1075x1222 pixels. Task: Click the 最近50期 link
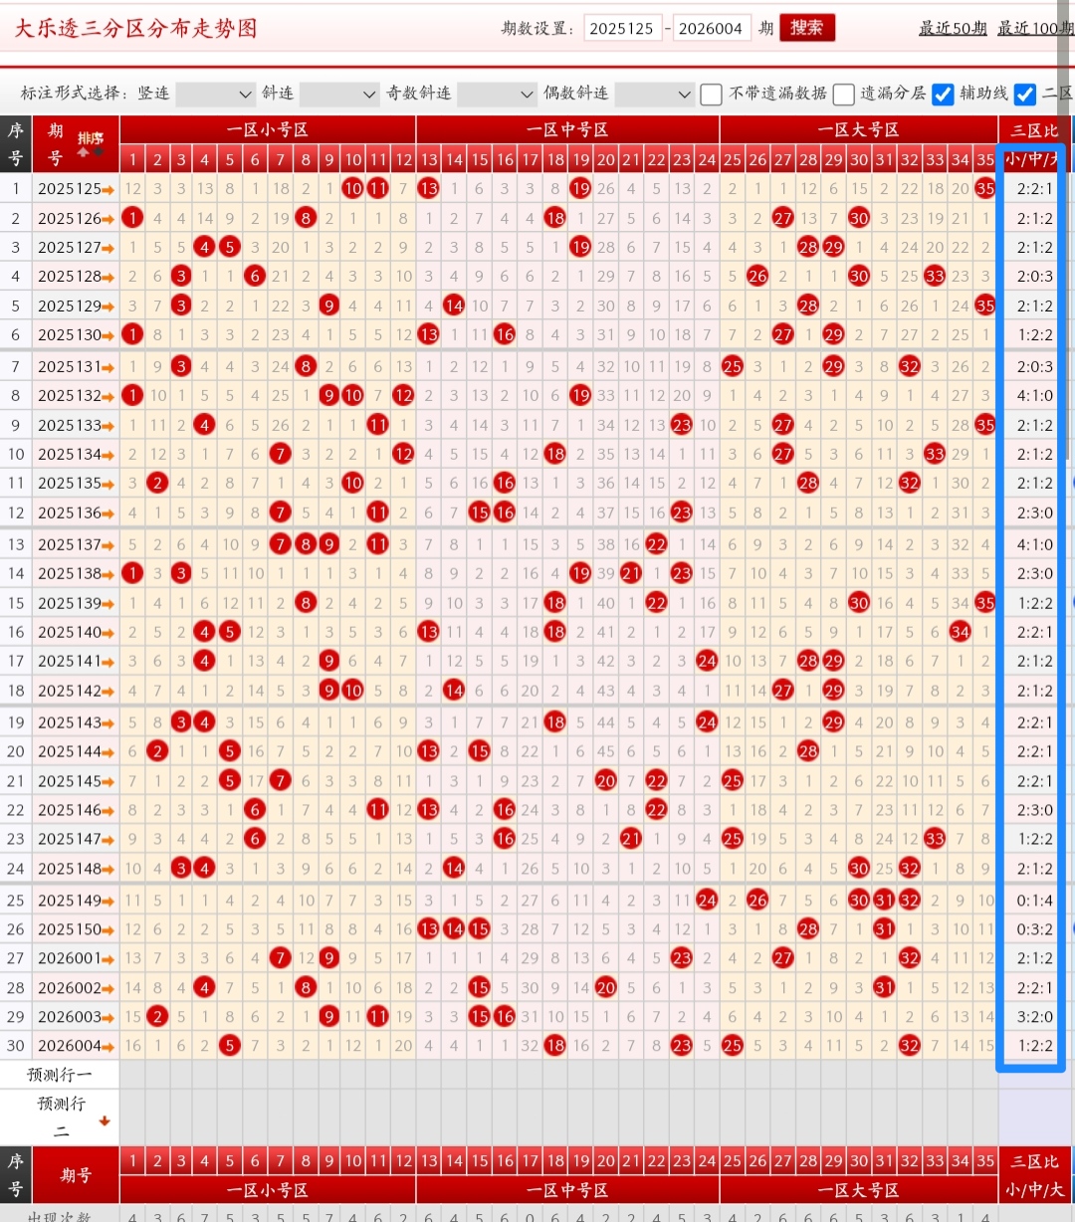click(x=952, y=28)
